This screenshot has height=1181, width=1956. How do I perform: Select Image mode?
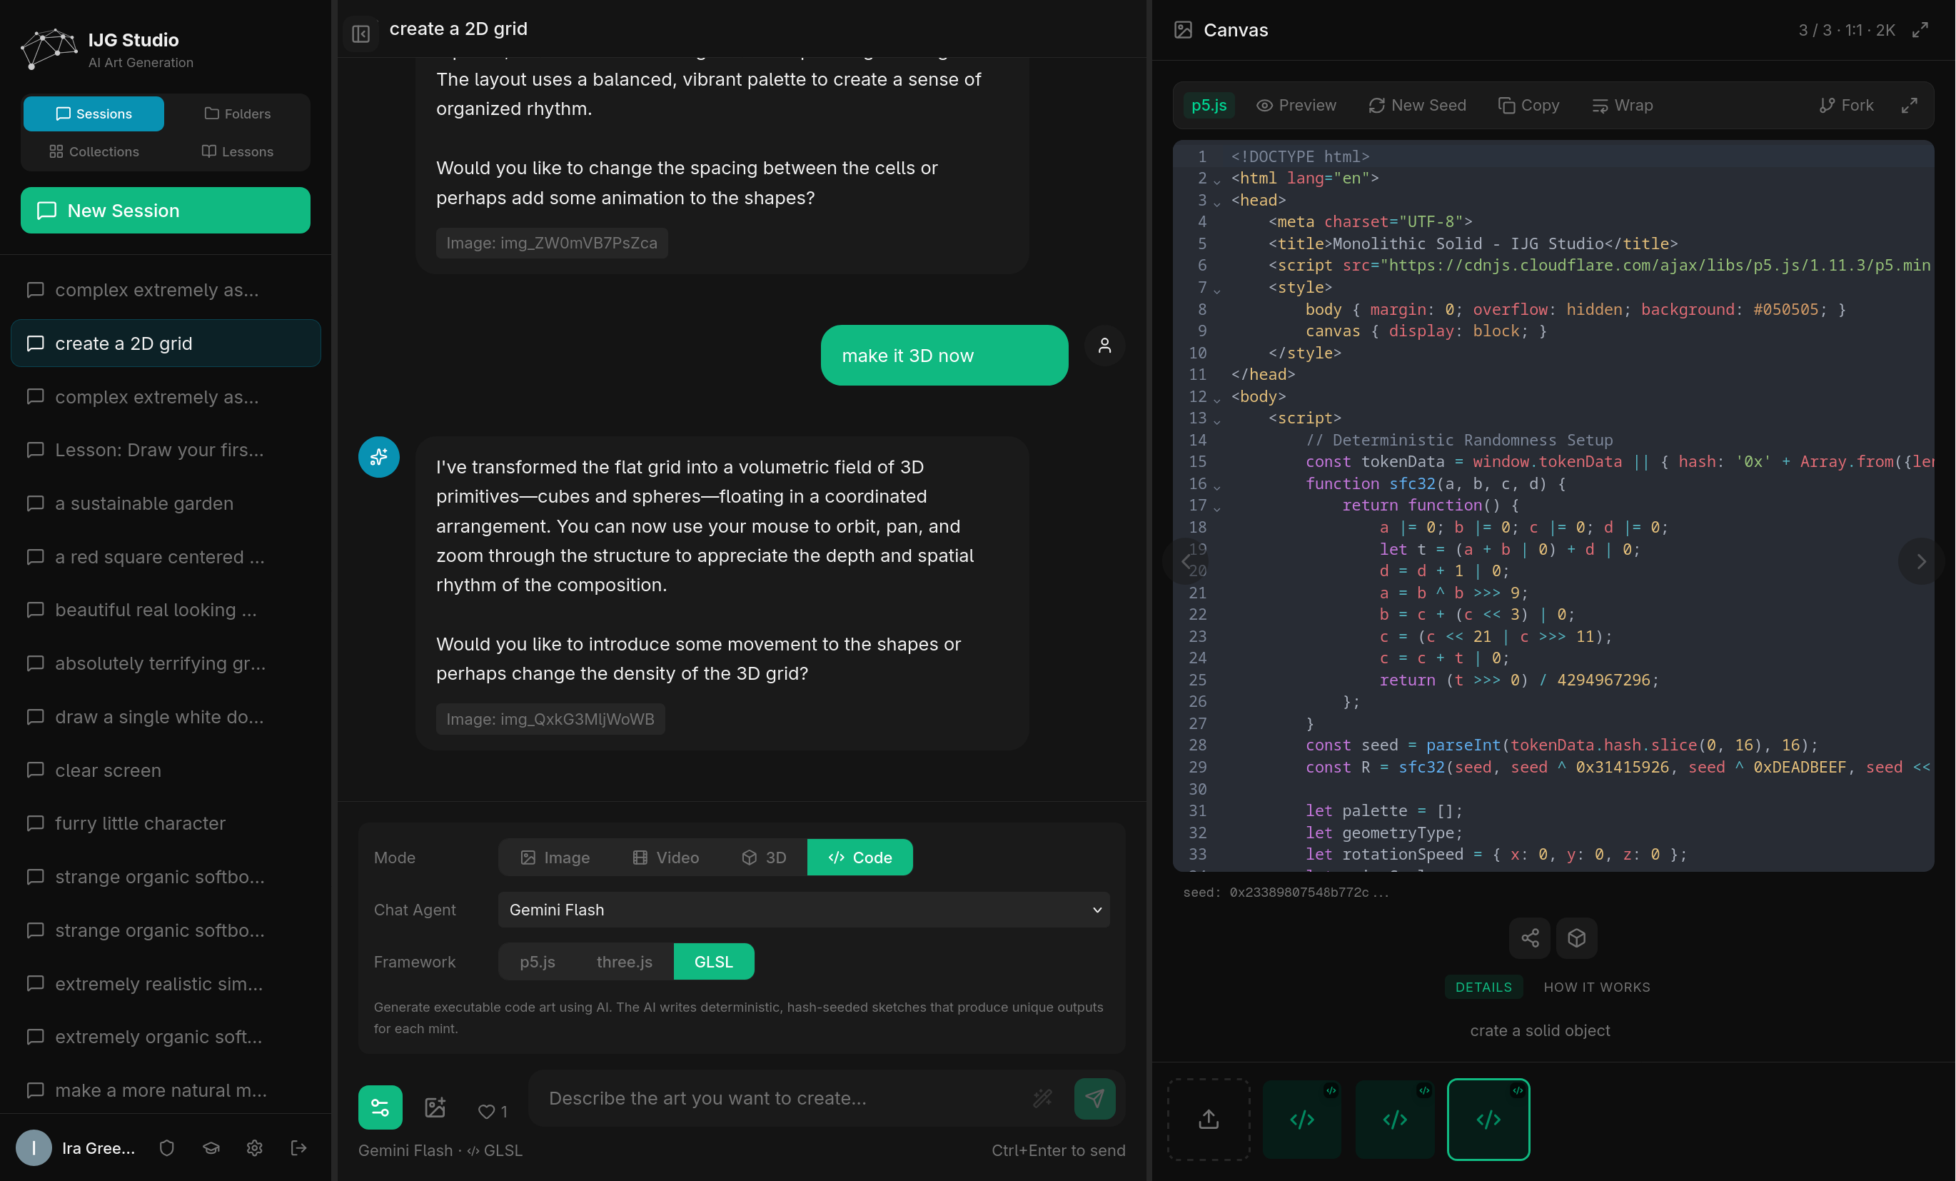[555, 858]
